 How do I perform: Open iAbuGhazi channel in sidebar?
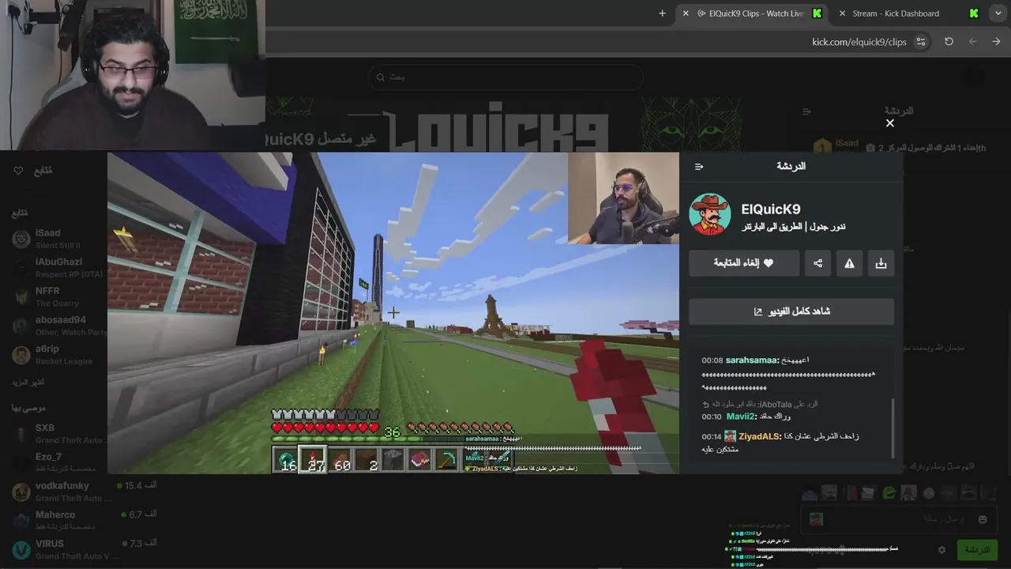54,267
